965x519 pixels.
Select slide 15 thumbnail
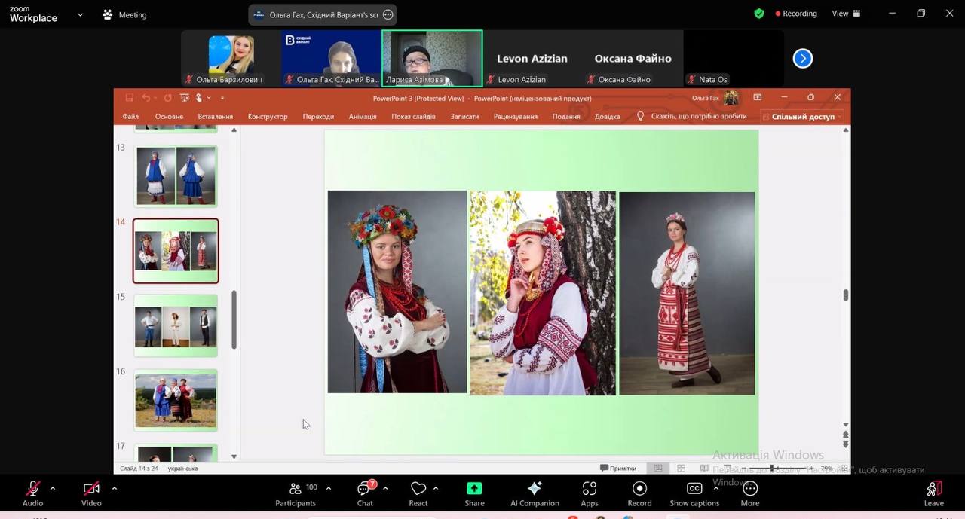click(176, 325)
